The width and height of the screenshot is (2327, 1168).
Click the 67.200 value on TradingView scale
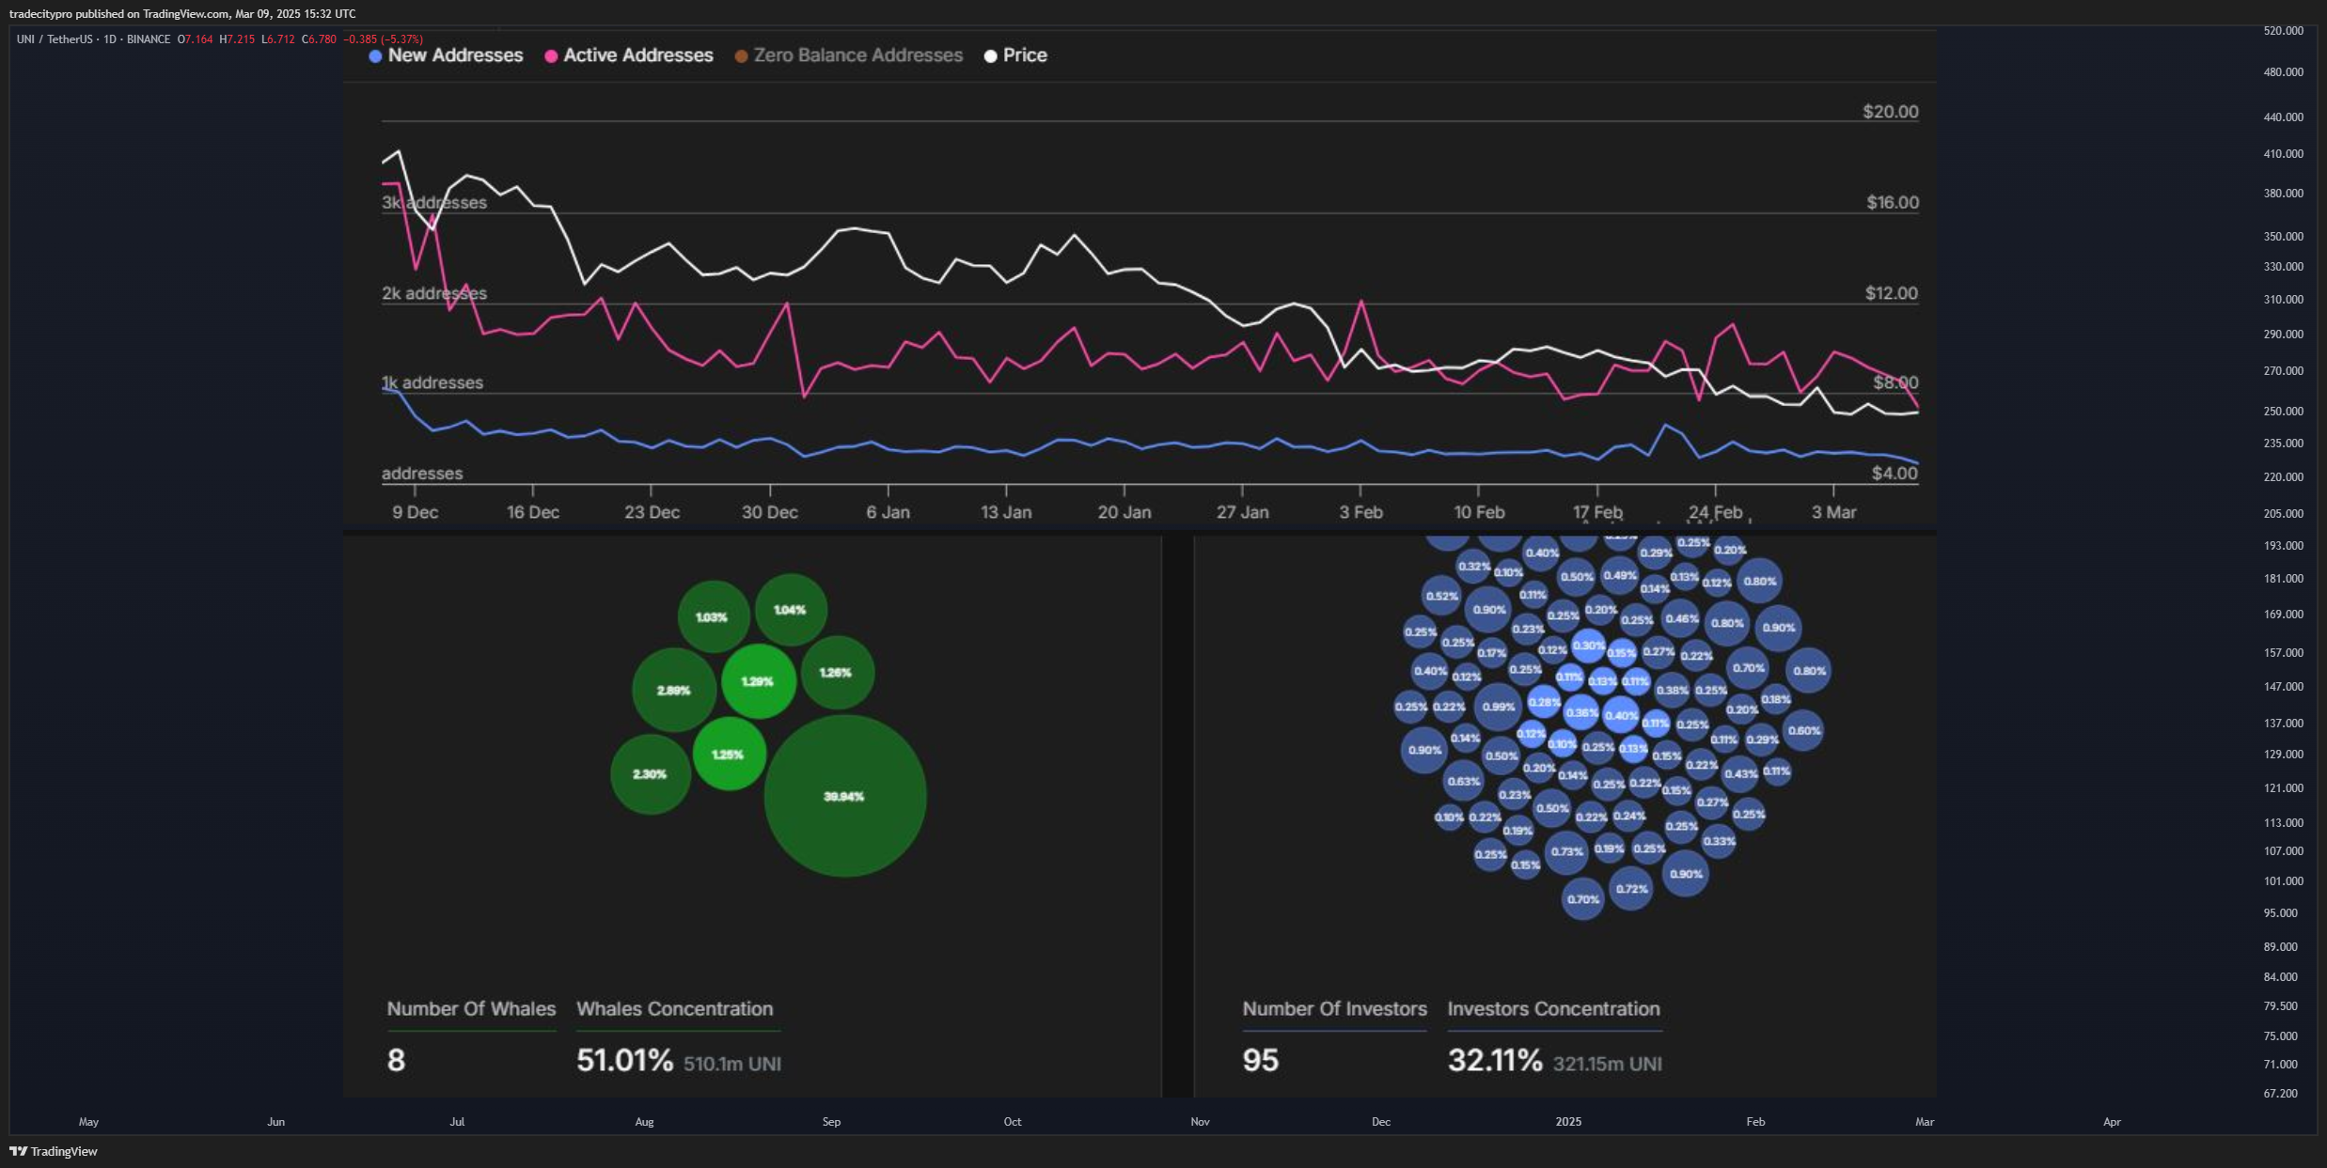(x=2281, y=1094)
